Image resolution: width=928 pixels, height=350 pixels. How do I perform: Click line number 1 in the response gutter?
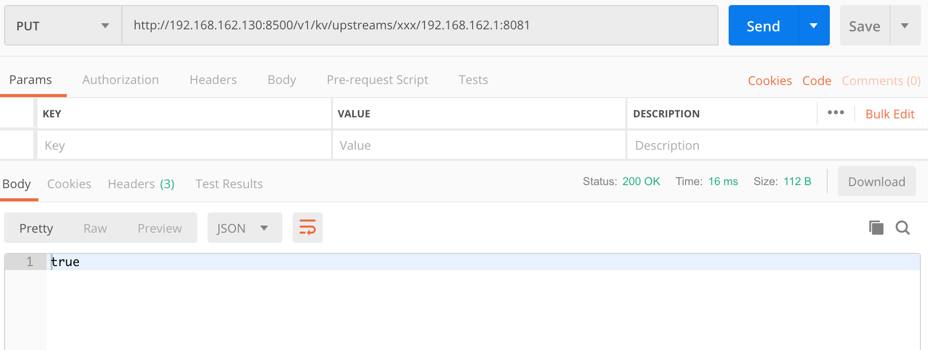point(30,262)
